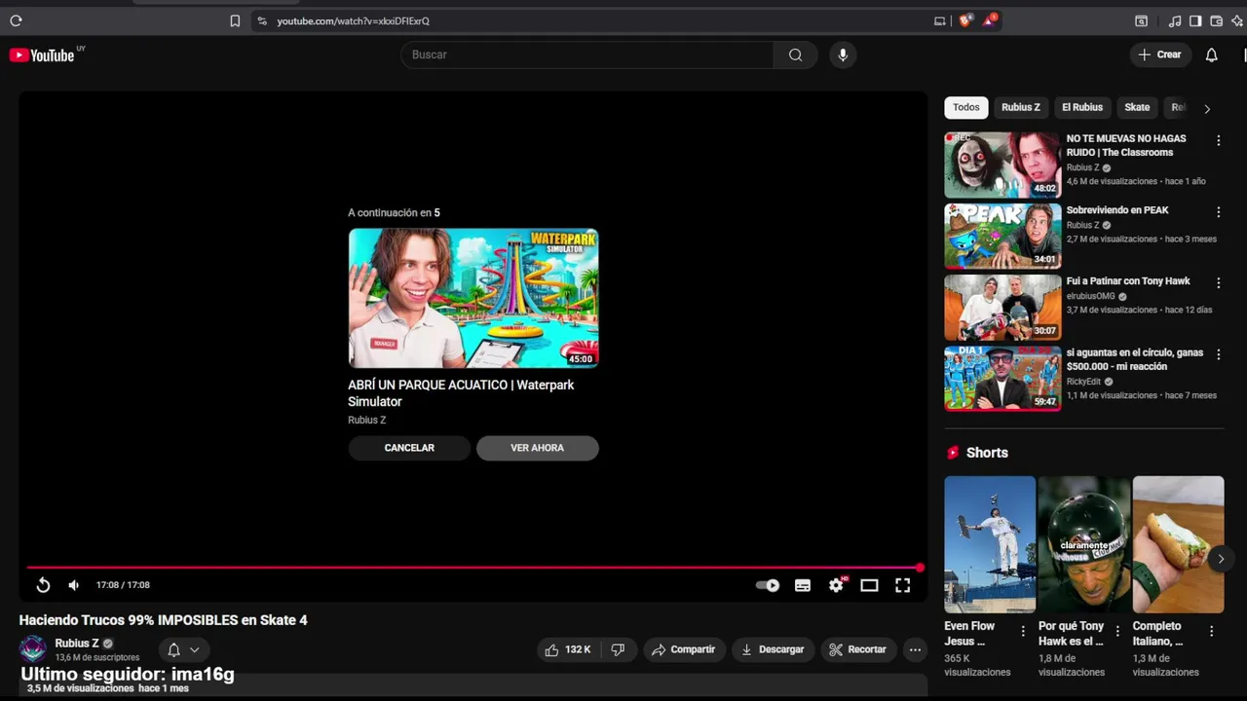Image resolution: width=1247 pixels, height=701 pixels.
Task: Open options for Completo Italiano short
Action: click(x=1212, y=631)
